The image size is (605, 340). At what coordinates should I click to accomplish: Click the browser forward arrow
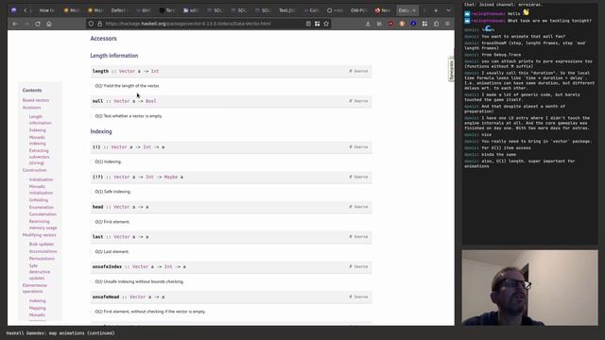26,24
